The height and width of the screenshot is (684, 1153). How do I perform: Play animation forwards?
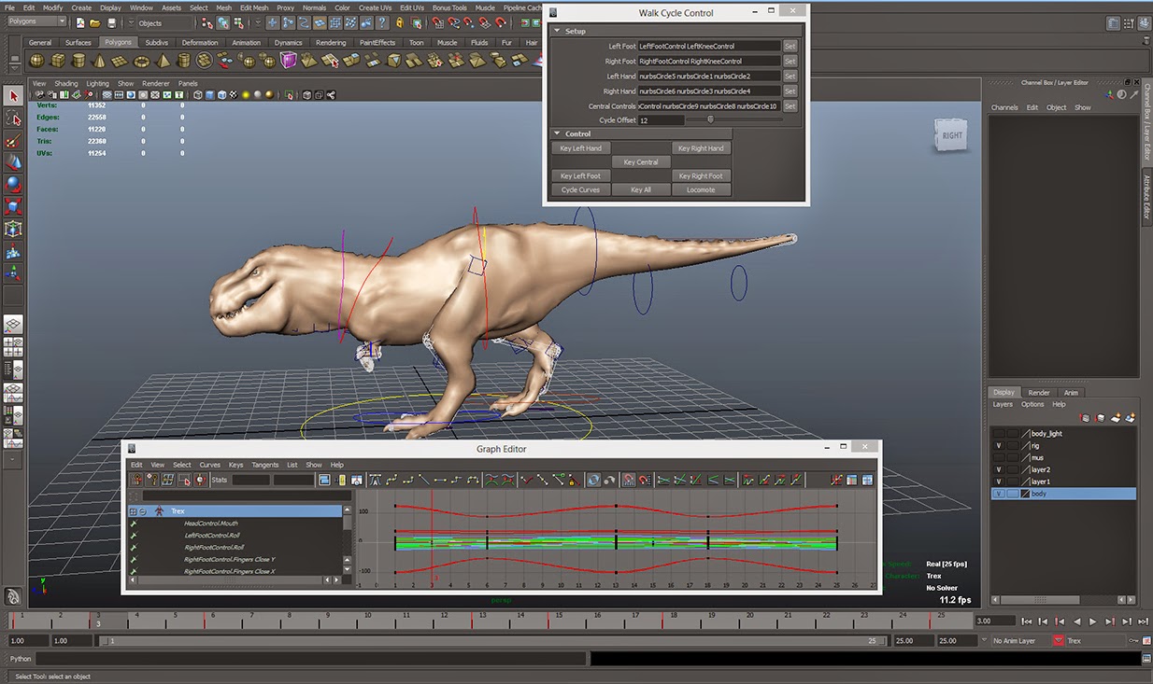tap(1094, 621)
